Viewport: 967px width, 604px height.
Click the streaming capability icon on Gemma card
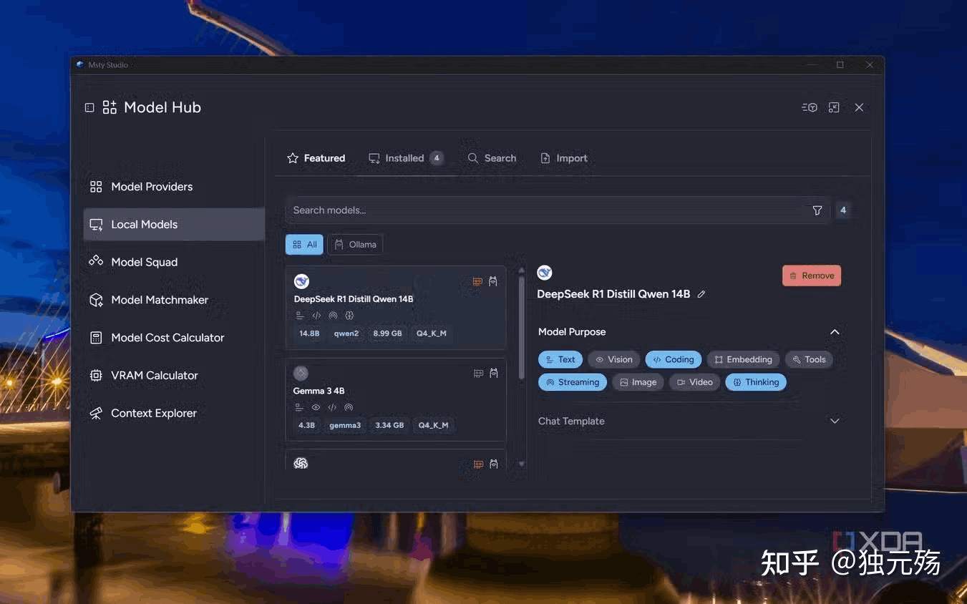(349, 407)
